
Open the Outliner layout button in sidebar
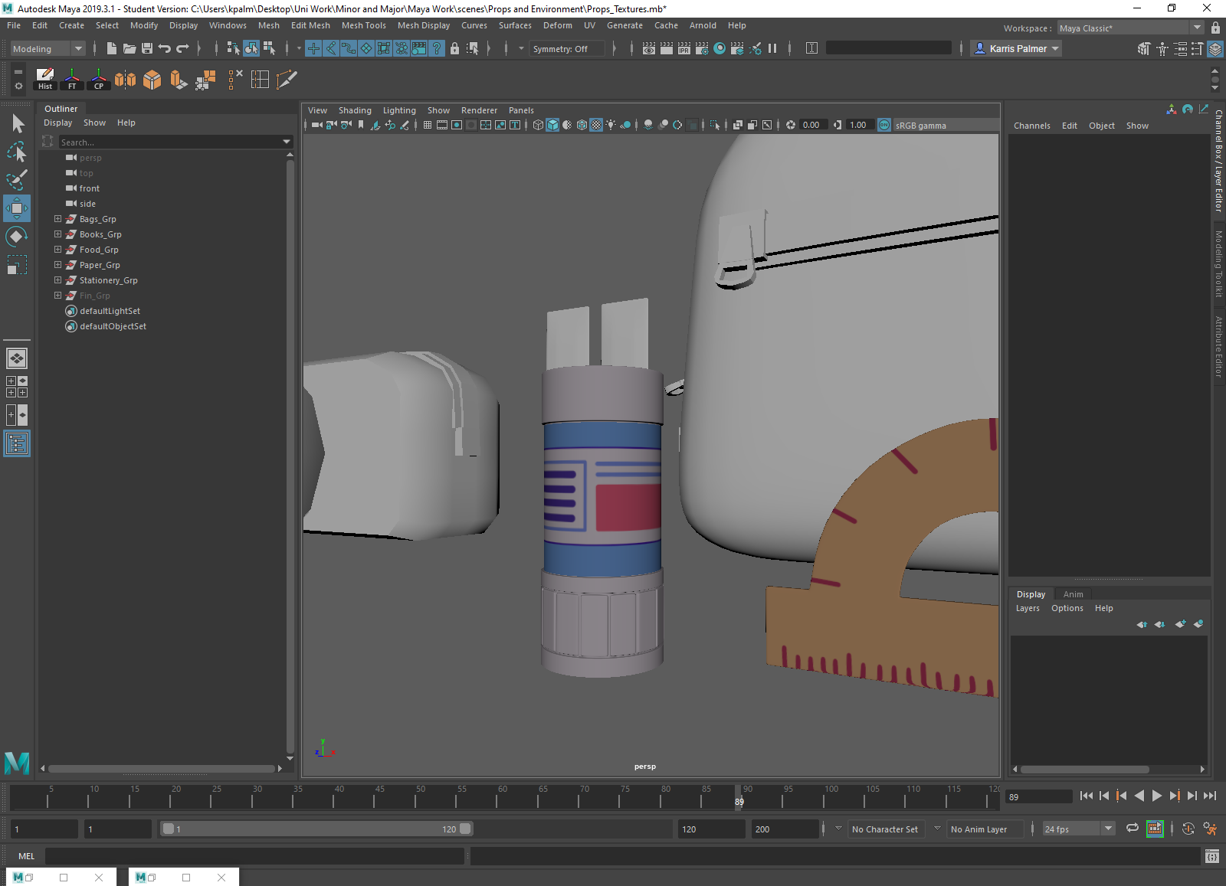tap(17, 443)
